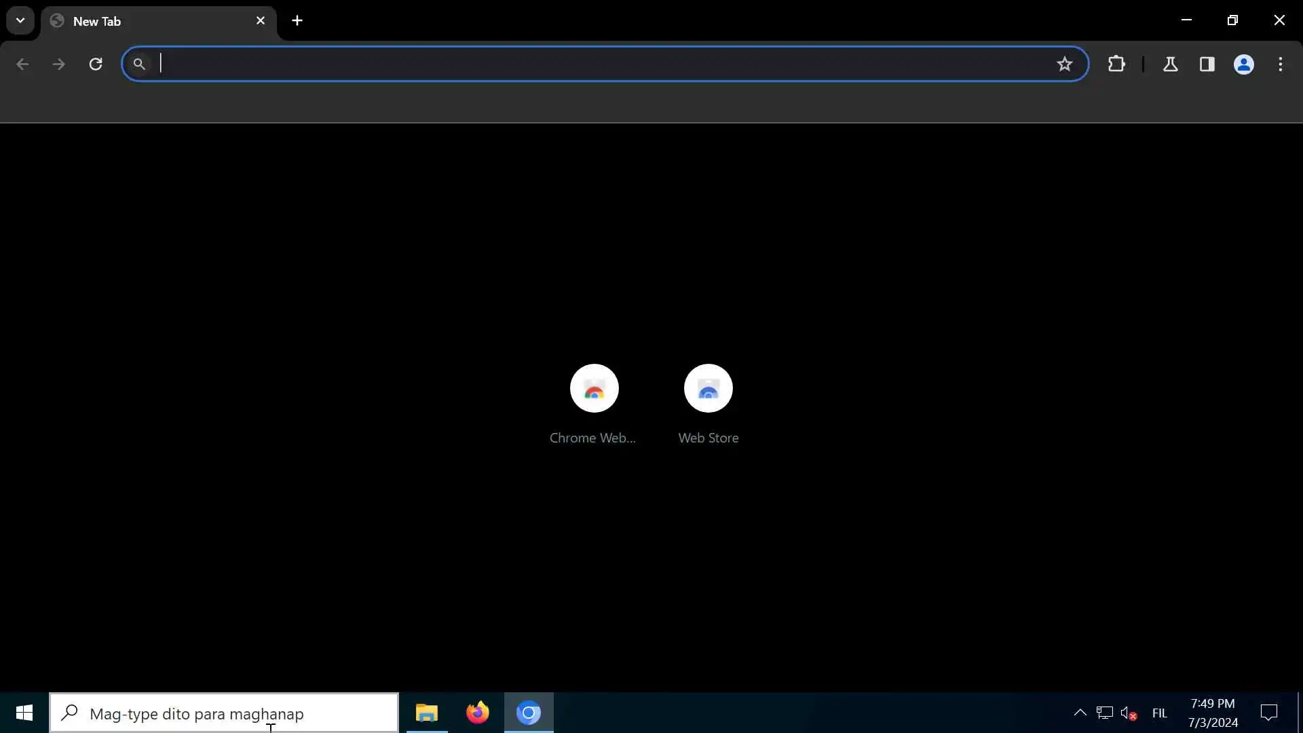
Task: Open a new tab with plus button
Action: click(297, 20)
